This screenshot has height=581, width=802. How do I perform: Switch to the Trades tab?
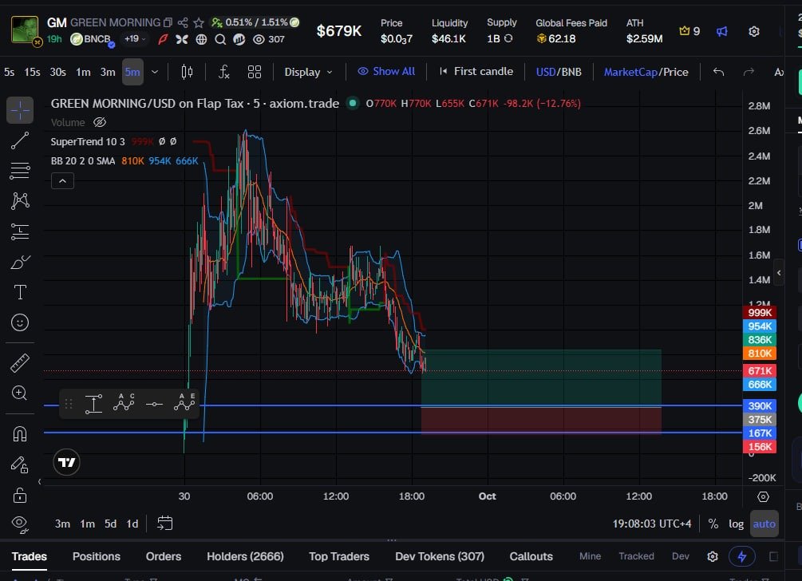click(x=30, y=556)
